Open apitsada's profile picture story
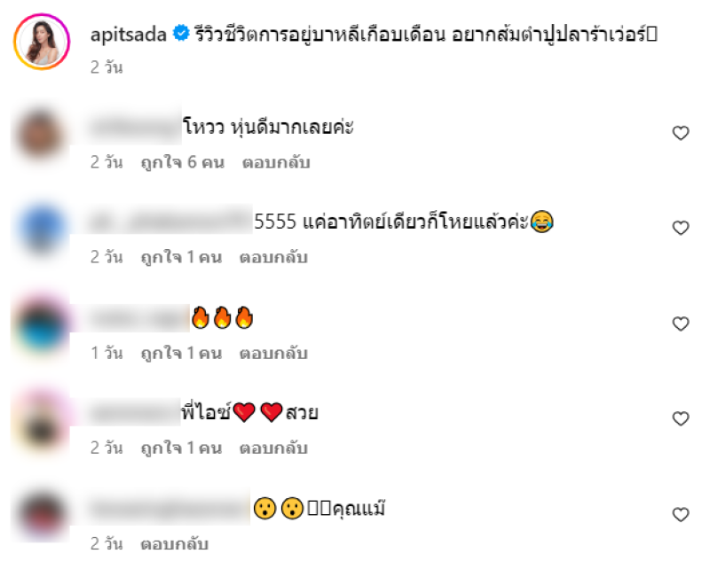 [42, 42]
